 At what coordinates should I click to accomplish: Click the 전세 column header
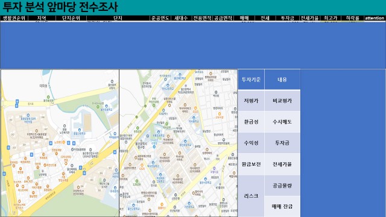point(265,18)
